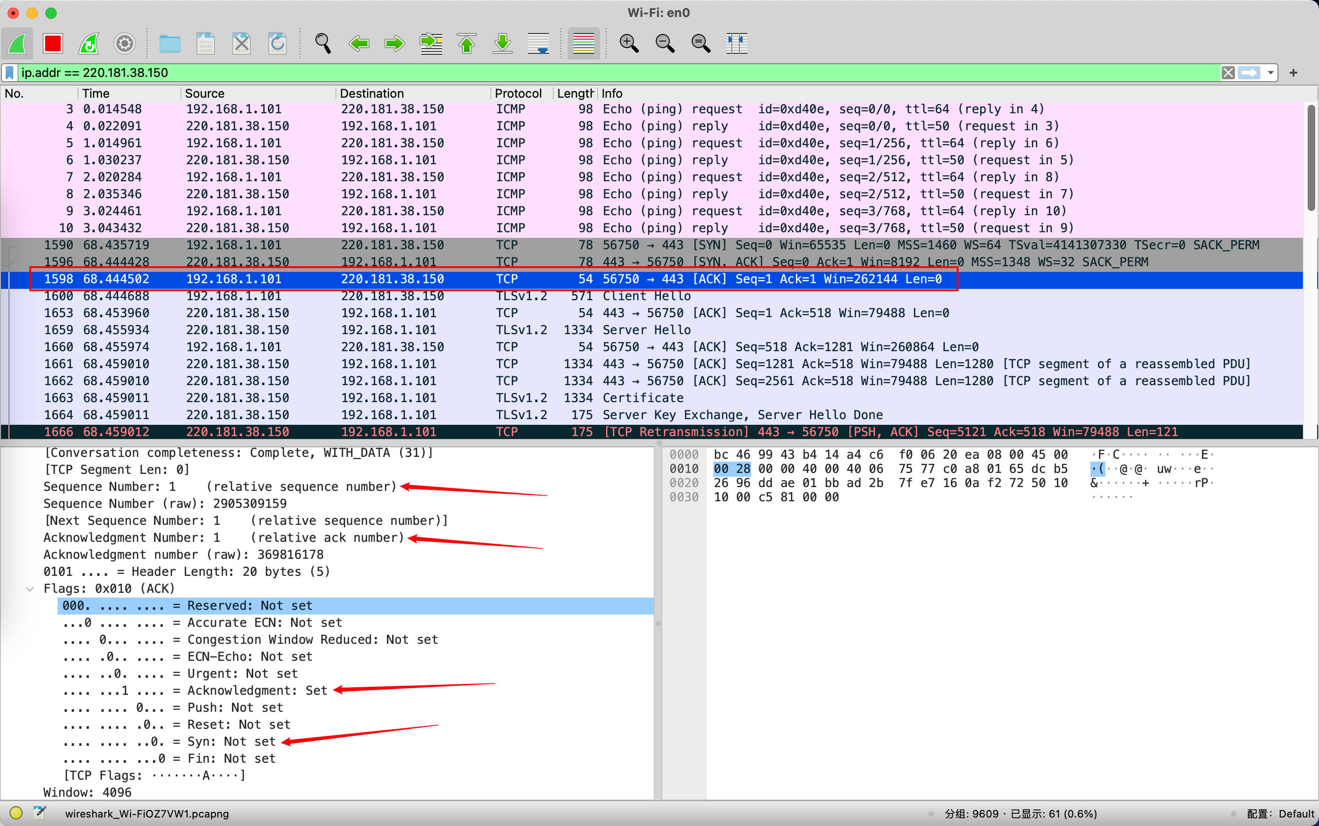Toggle packet list colorization
Viewport: 1319px width, 826px height.
583,43
